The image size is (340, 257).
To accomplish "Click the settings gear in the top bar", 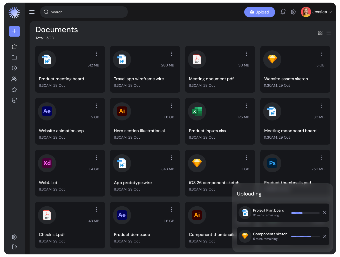I will click(293, 12).
